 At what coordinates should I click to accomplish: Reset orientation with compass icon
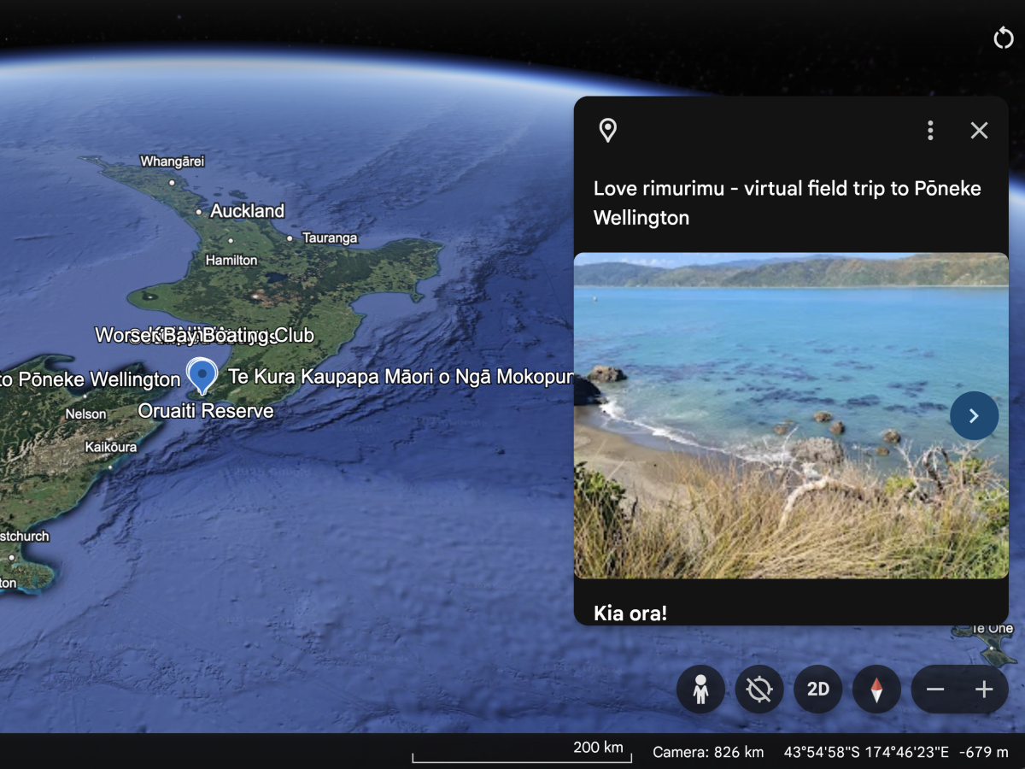tap(876, 690)
